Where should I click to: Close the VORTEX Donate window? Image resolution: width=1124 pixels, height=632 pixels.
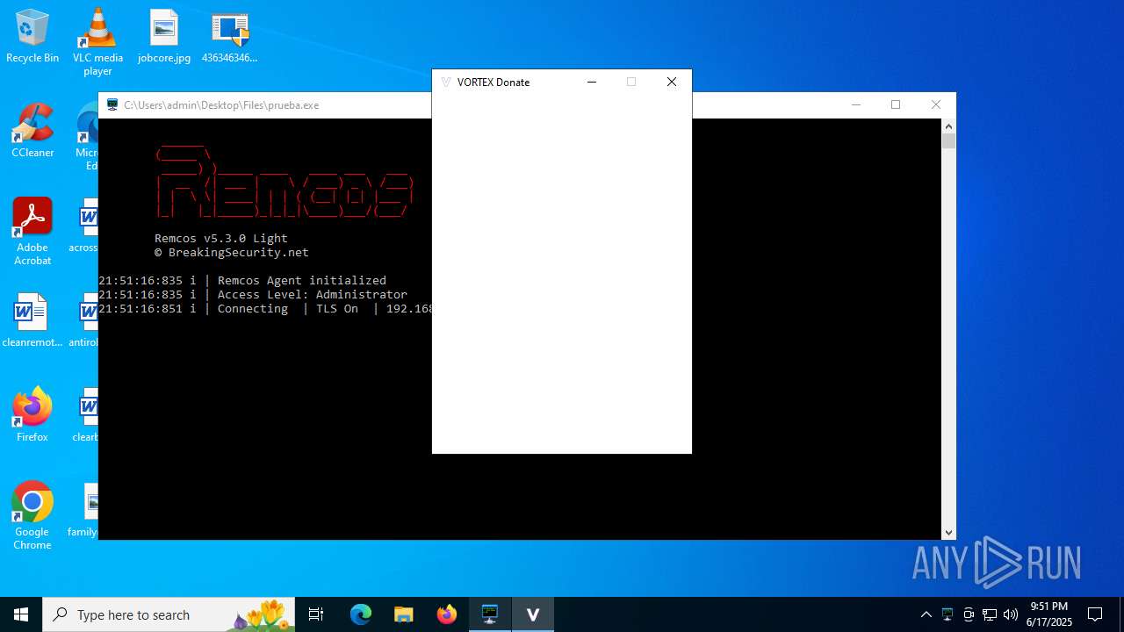(x=672, y=83)
